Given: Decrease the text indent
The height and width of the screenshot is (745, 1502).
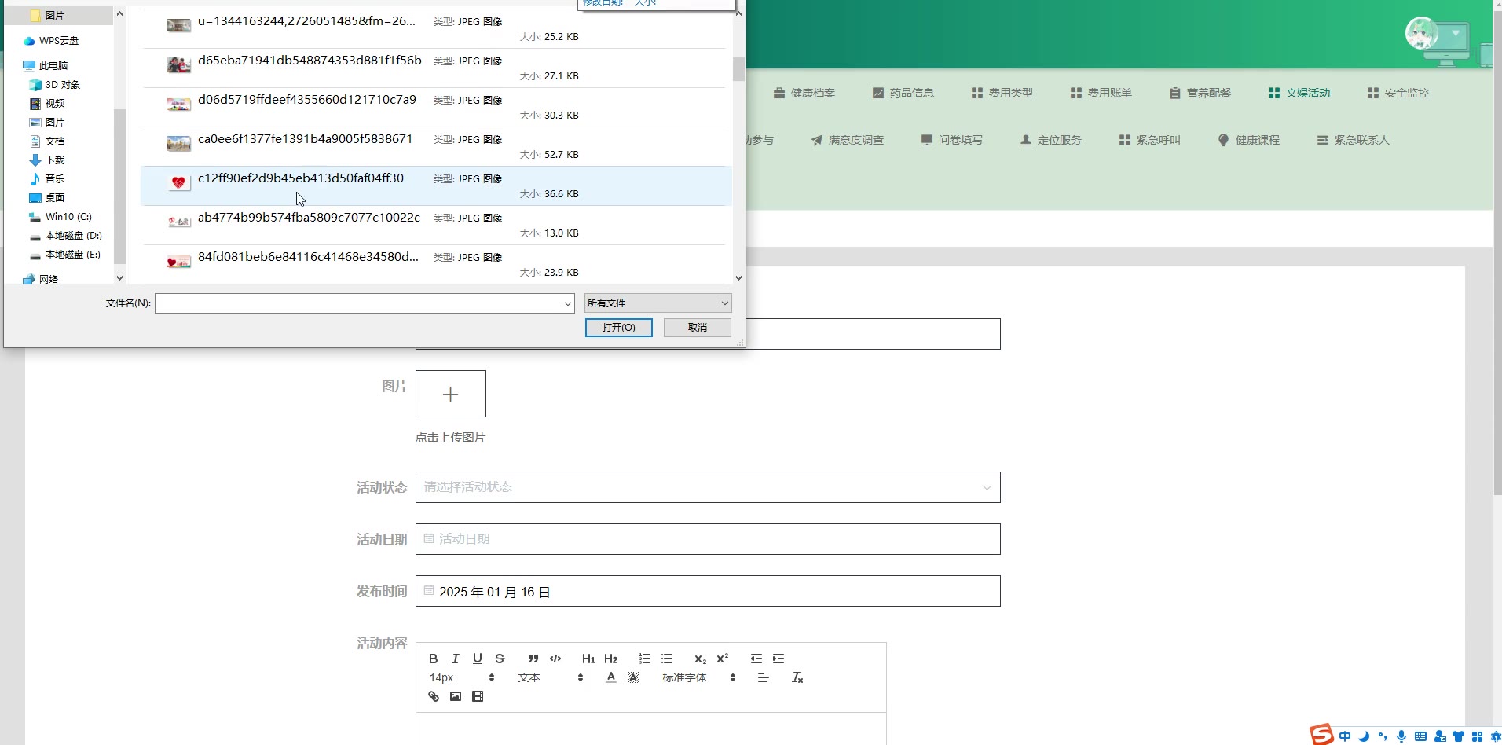Looking at the screenshot, I should pyautogui.click(x=756, y=659).
